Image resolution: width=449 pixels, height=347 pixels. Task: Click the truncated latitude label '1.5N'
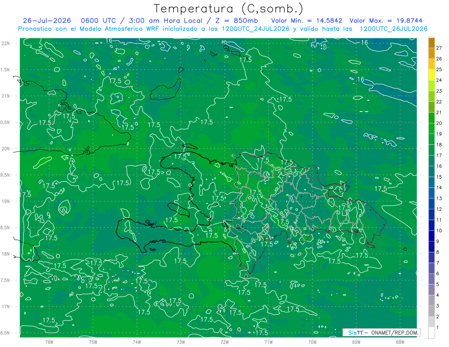(x=6, y=70)
